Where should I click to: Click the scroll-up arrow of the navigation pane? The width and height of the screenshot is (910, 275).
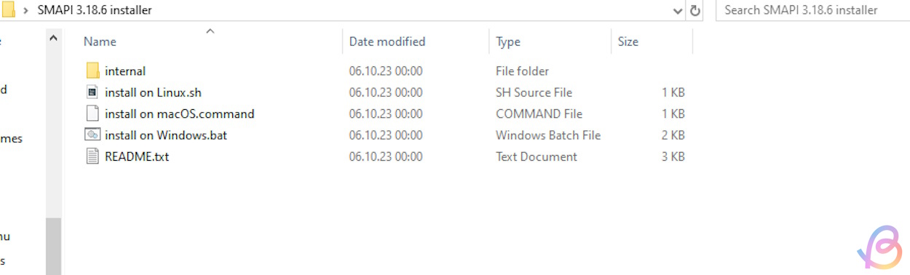click(53, 37)
